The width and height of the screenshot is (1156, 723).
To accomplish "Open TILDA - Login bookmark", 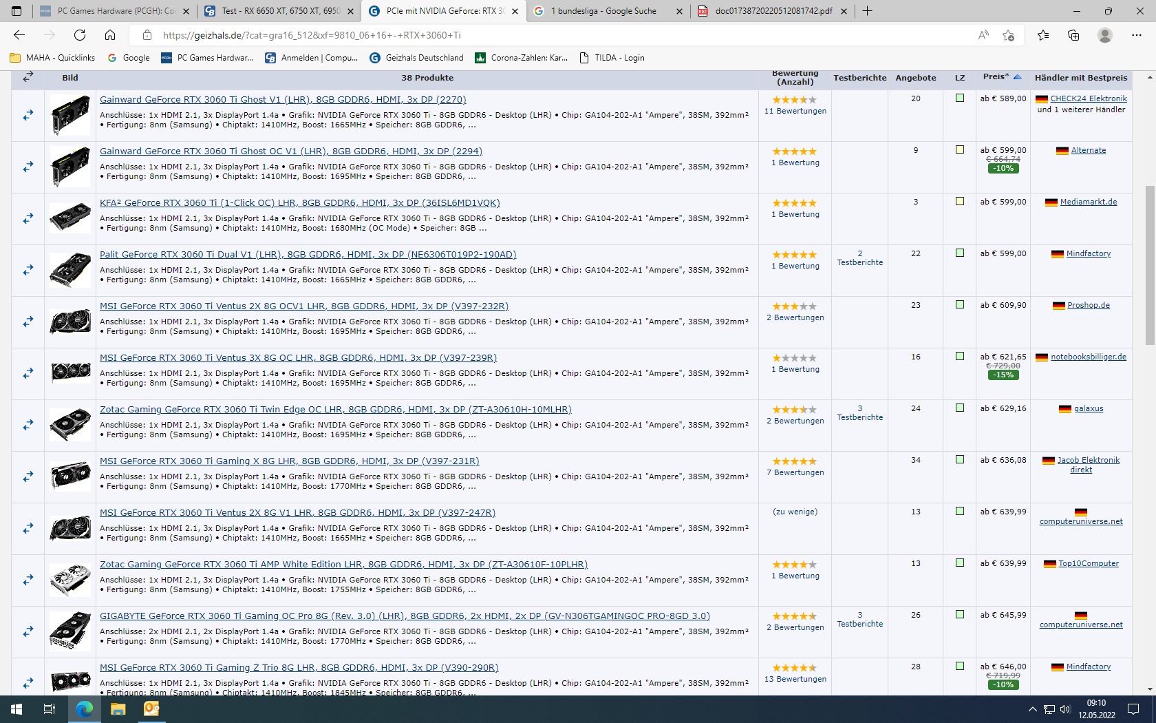I will 612,58.
